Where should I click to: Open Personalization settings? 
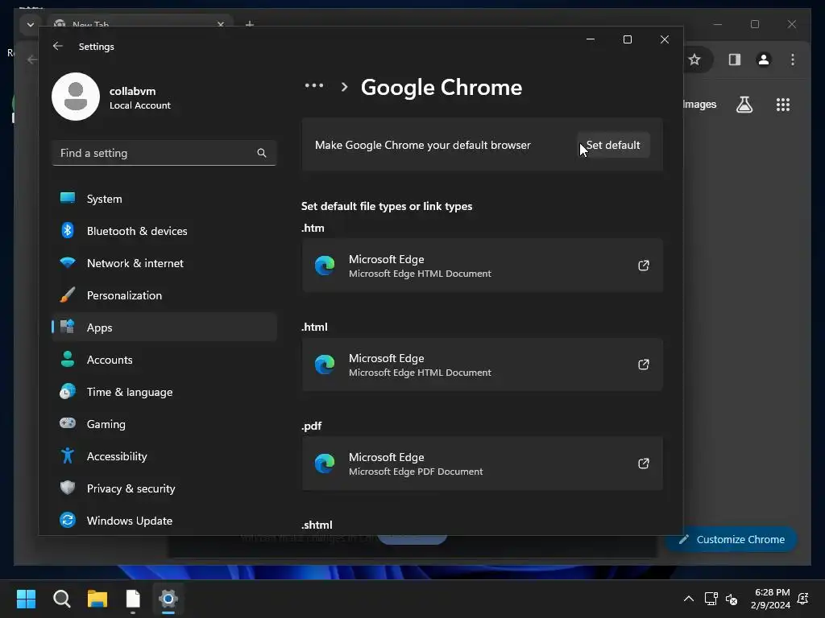click(164, 295)
